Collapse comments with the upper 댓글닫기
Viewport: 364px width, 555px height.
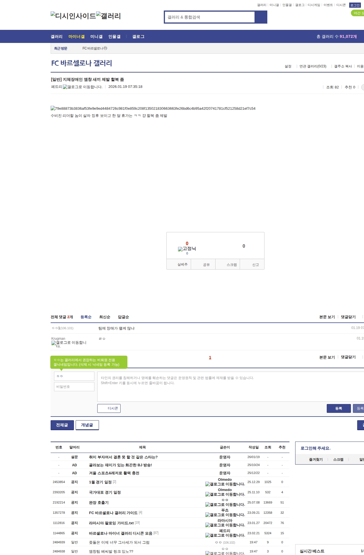(348, 317)
